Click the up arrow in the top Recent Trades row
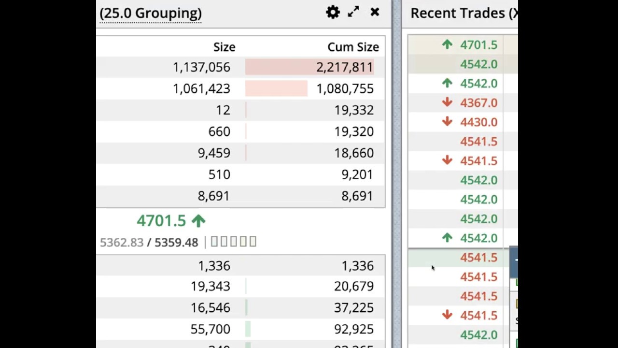Image resolution: width=618 pixels, height=348 pixels. [447, 45]
